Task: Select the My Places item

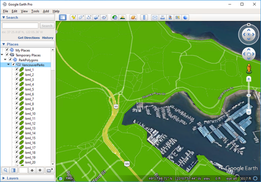Action: click(x=23, y=50)
